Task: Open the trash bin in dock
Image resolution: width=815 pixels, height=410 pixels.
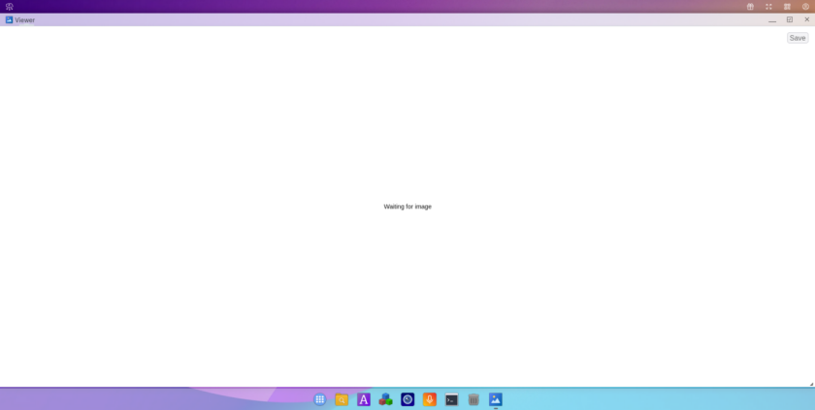Action: point(473,399)
